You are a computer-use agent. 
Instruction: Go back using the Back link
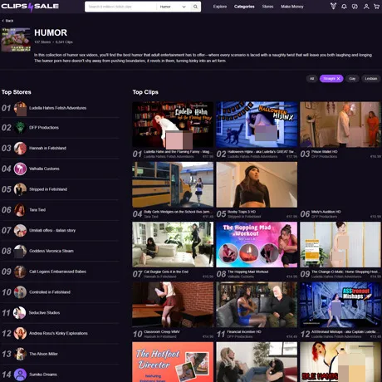(x=7, y=21)
